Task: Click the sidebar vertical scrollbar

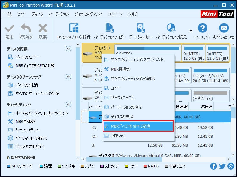Action: (x=78, y=83)
